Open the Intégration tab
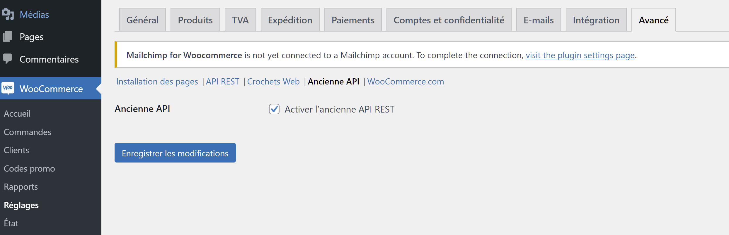The height and width of the screenshot is (235, 729). pyautogui.click(x=596, y=20)
